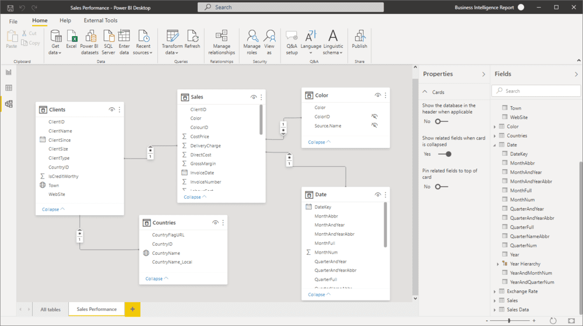Toggle show related fields when collapsed
Screen dimensions: 583x326
click(445, 154)
